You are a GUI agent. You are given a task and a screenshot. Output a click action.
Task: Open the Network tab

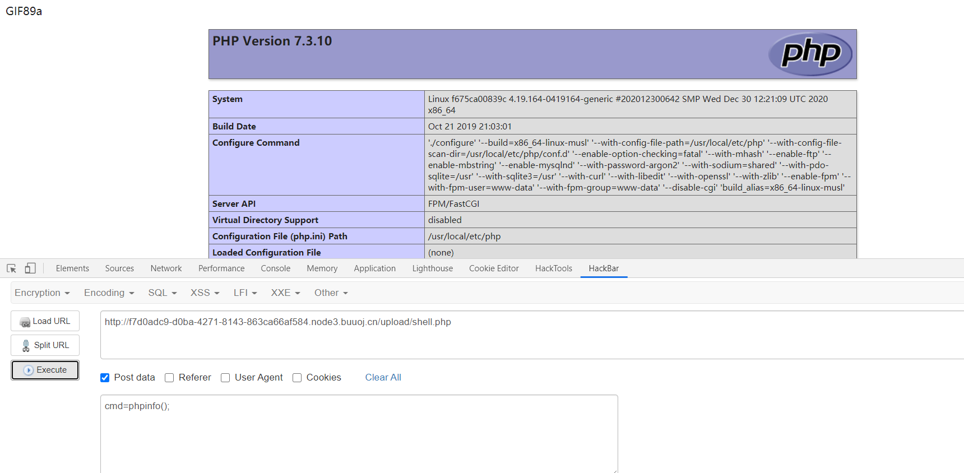[x=166, y=268]
